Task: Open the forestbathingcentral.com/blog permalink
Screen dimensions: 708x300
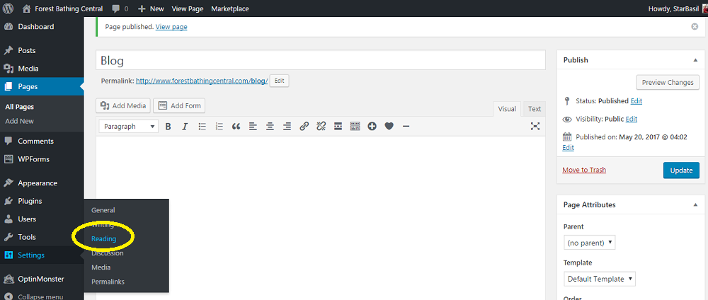Action: tap(202, 81)
